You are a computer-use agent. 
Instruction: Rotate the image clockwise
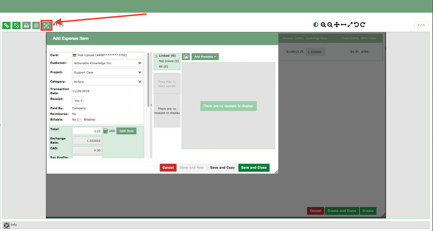[x=363, y=25]
